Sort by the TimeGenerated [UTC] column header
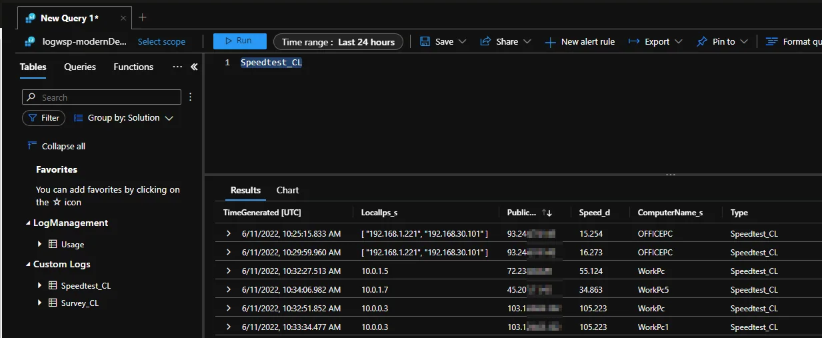 262,213
